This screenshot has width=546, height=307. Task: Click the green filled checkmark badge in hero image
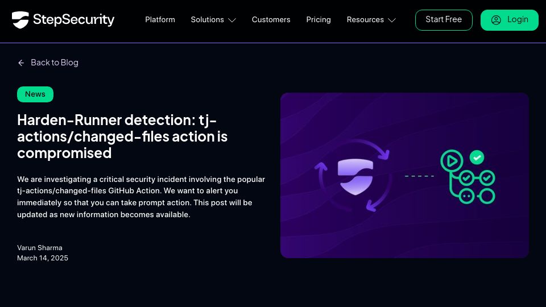[477, 157]
